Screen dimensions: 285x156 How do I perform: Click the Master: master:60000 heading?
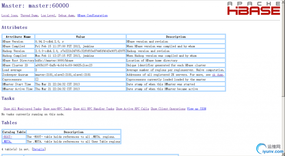35,6
